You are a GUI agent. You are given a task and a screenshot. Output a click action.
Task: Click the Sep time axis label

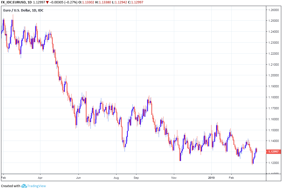[136, 177]
